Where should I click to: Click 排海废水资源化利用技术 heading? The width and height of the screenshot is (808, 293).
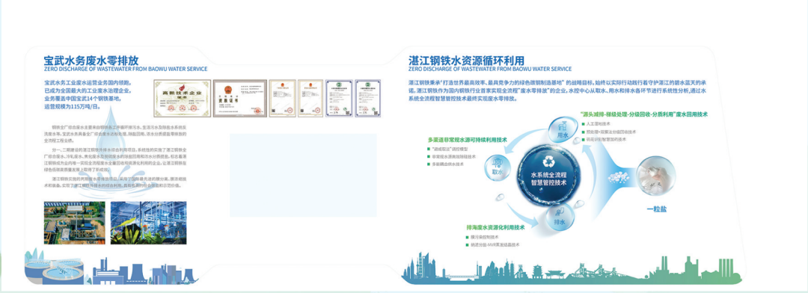(x=495, y=227)
